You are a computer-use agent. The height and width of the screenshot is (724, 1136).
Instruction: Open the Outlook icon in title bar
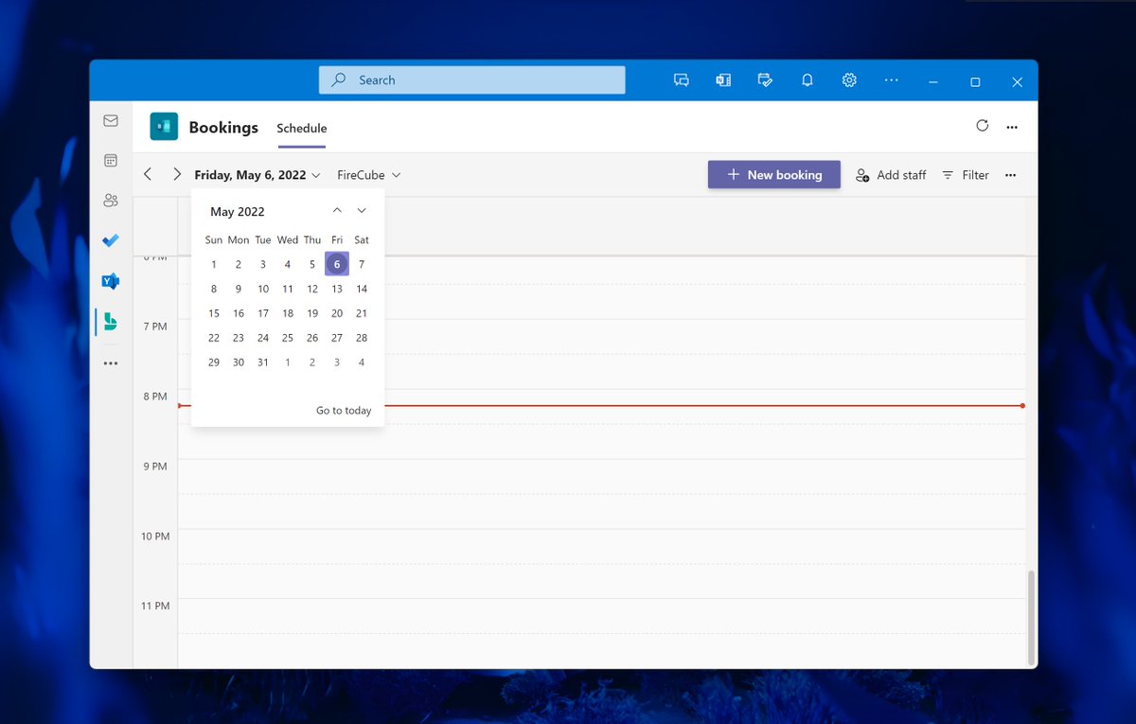pyautogui.click(x=723, y=80)
